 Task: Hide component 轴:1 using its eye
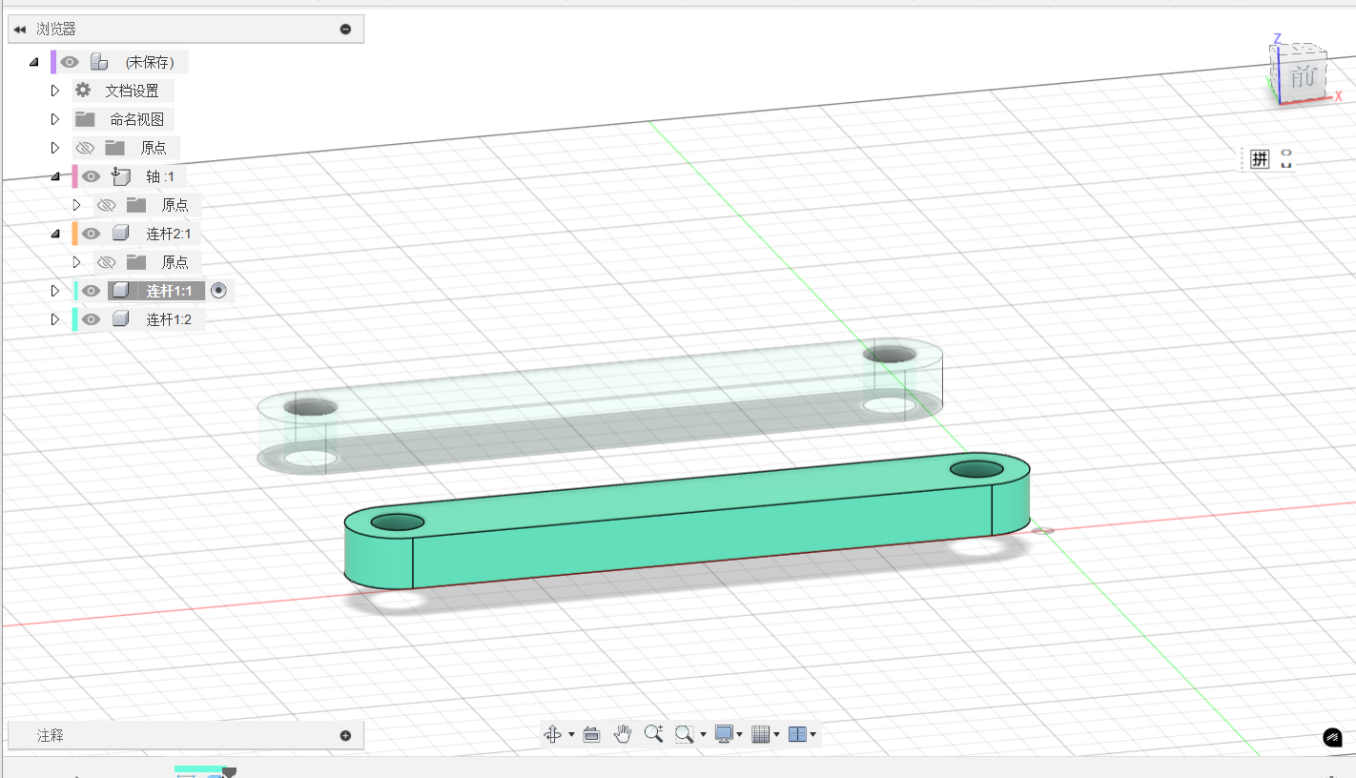pyautogui.click(x=91, y=176)
